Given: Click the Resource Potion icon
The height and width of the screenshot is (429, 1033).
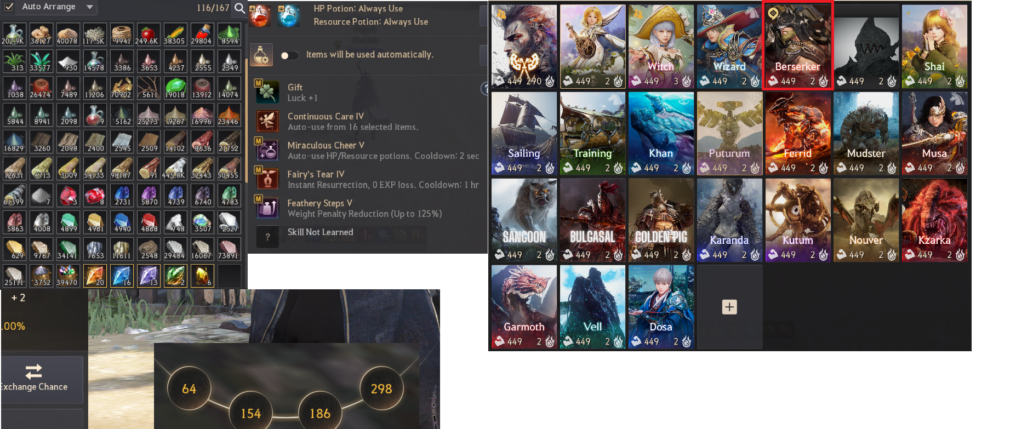Looking at the screenshot, I should pos(289,15).
